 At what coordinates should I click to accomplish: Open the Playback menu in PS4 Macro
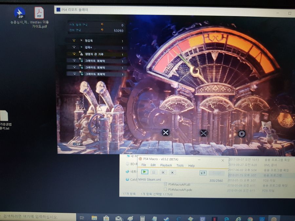click(x=166, y=165)
